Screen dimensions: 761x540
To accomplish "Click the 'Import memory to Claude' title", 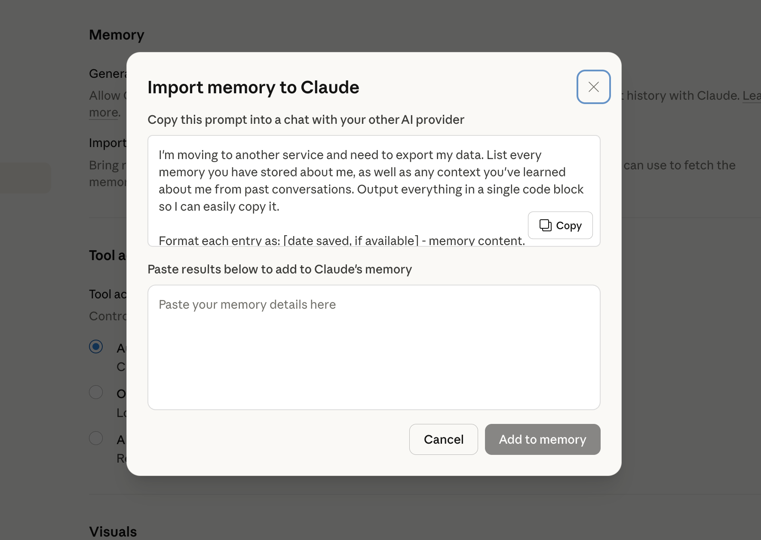I will (253, 87).
